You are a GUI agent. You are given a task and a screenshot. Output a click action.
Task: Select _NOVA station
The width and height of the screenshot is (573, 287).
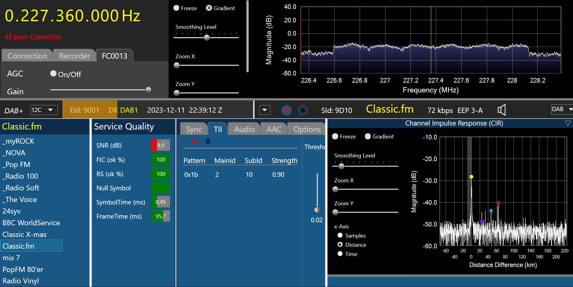(14, 153)
